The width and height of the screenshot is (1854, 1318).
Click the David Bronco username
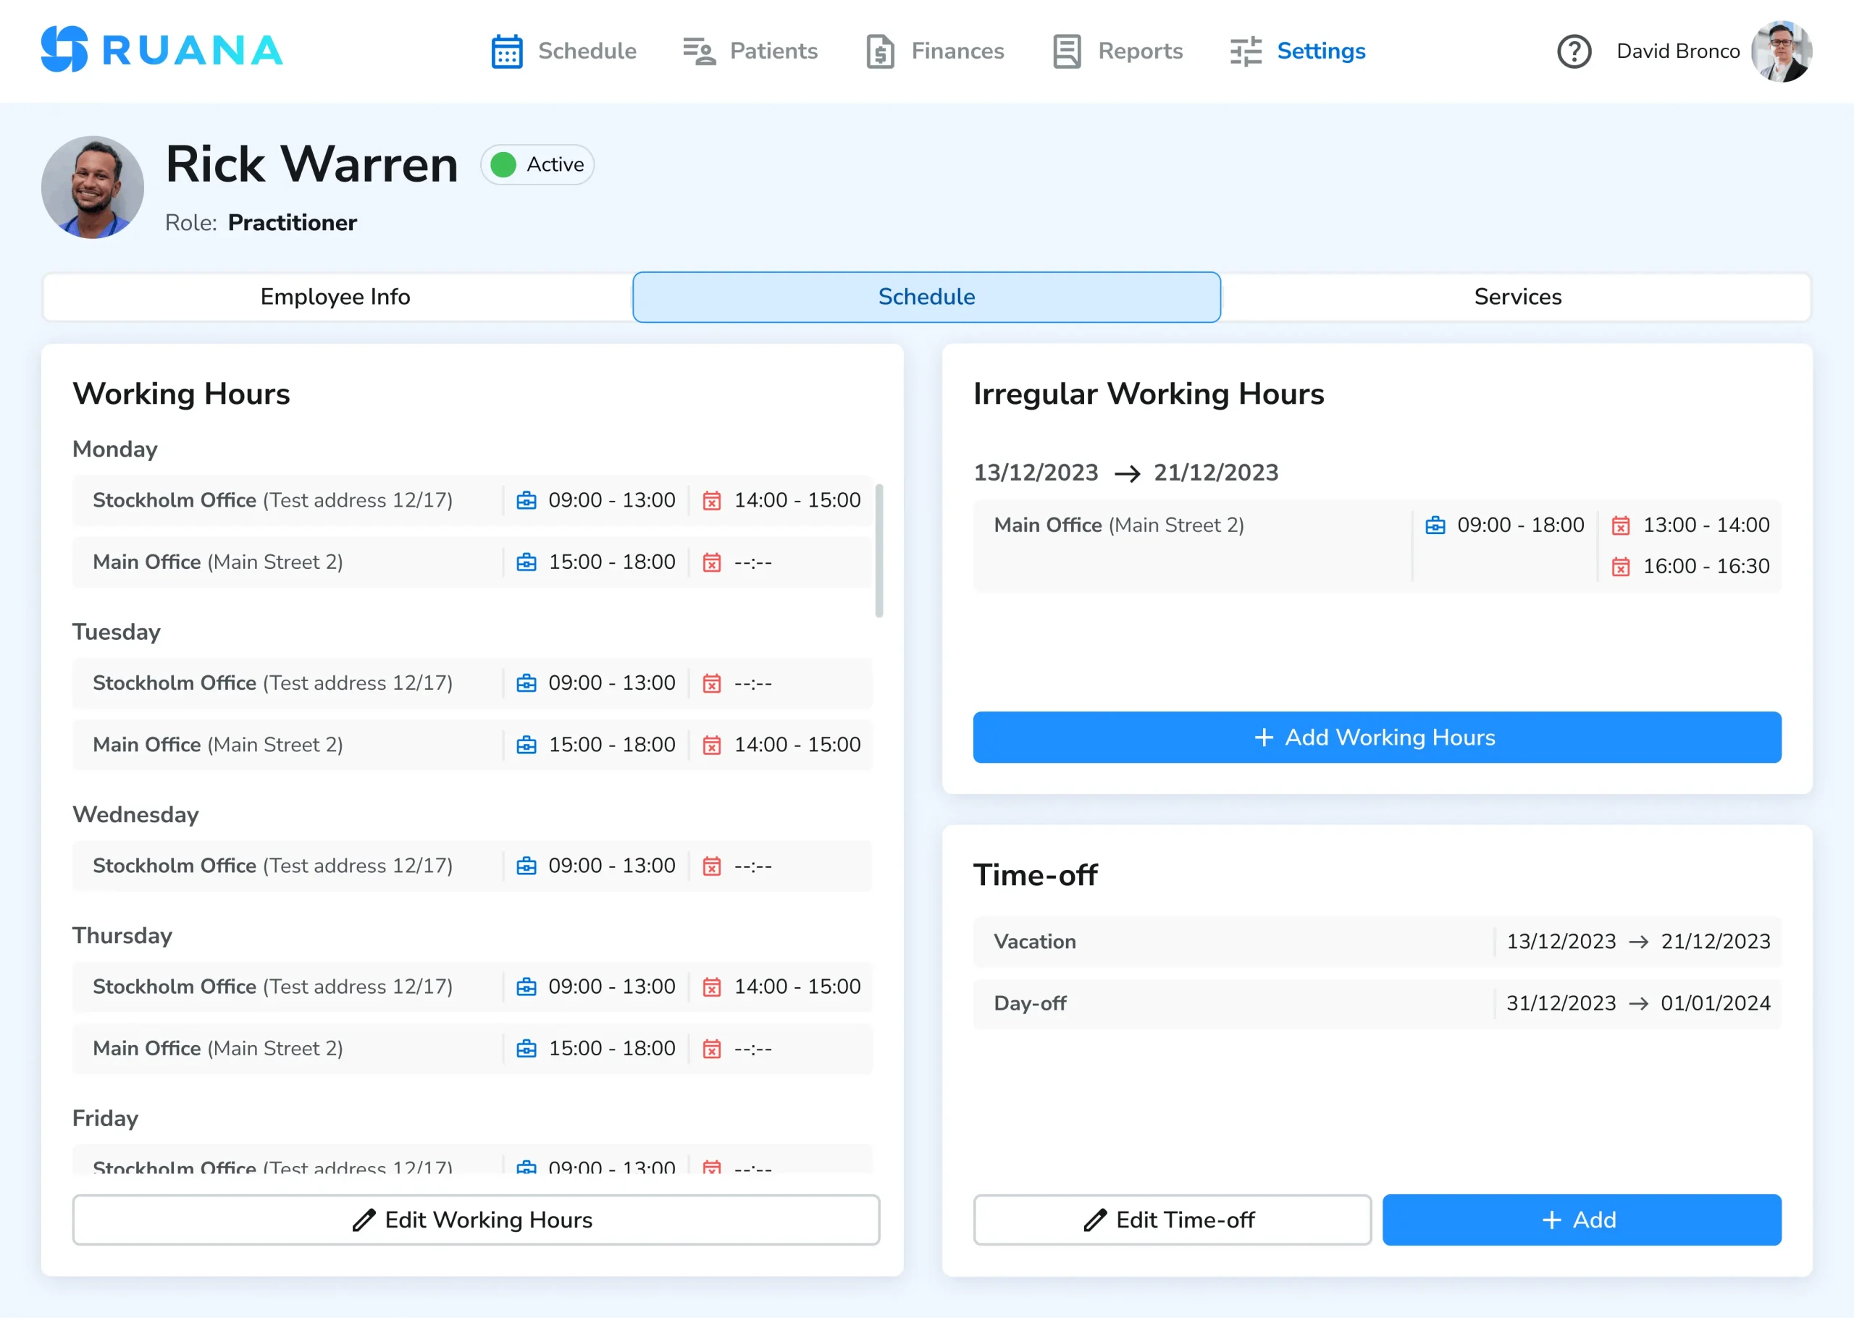tap(1678, 51)
